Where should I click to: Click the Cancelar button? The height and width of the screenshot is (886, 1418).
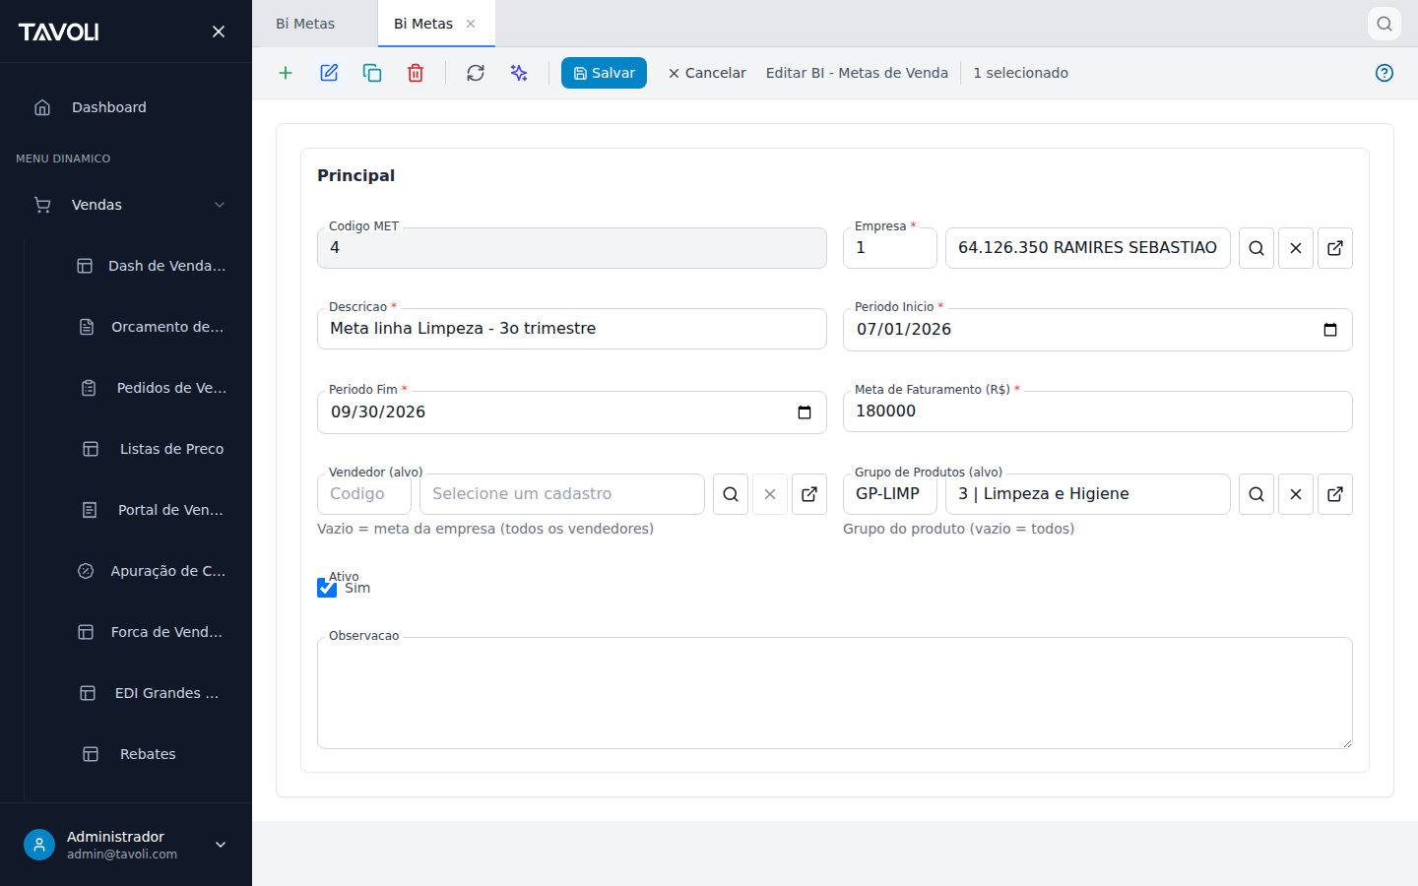706,73
